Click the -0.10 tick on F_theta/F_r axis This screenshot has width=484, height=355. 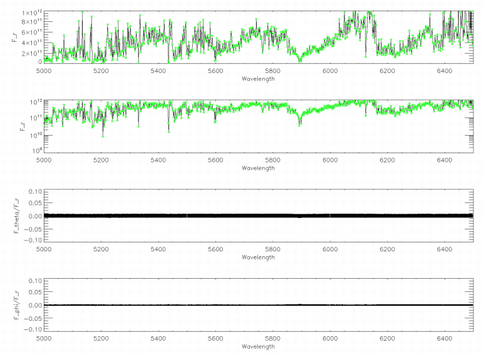32,239
